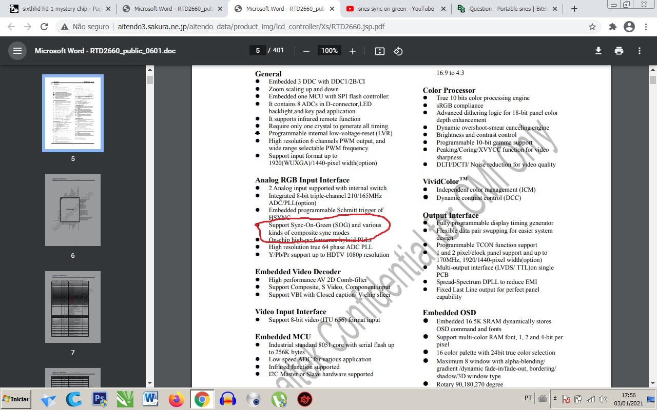The height and width of the screenshot is (410, 657).
Task: Print the PDF document
Action: point(619,51)
